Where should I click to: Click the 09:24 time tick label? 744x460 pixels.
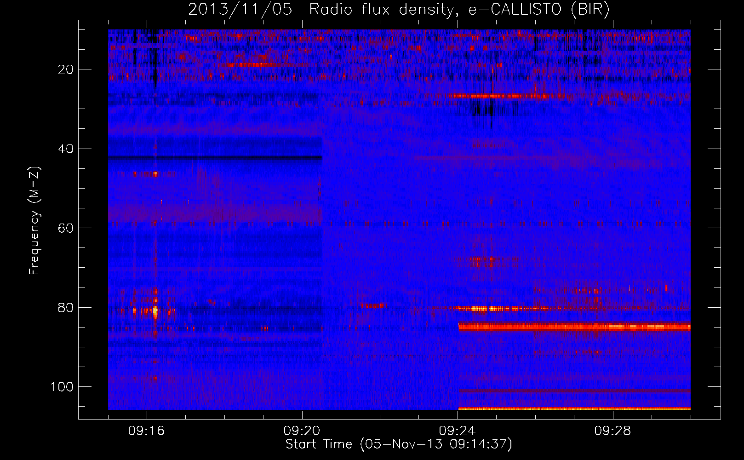point(458,431)
